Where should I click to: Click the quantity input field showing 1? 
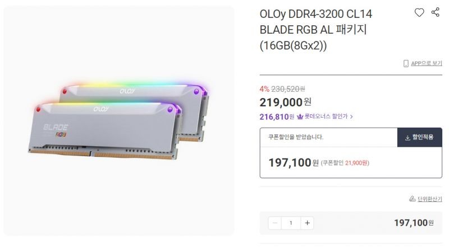pyautogui.click(x=291, y=223)
